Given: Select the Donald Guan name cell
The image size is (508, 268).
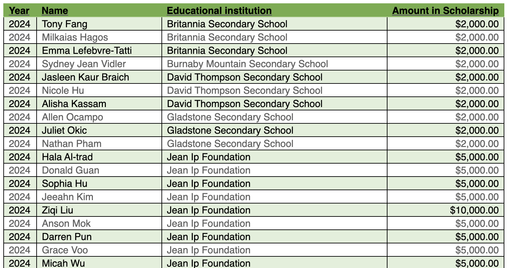Looking at the screenshot, I should tap(71, 170).
